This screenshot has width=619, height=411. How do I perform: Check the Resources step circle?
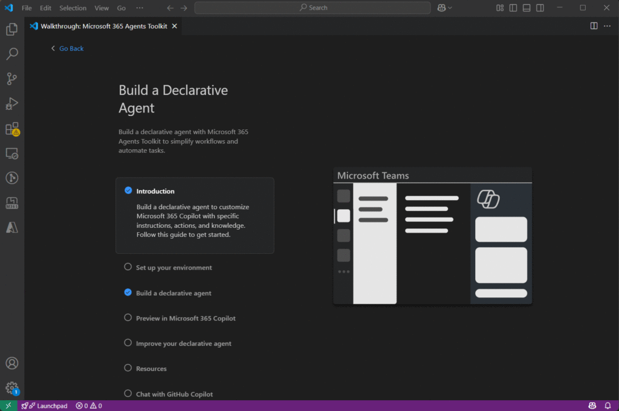128,368
